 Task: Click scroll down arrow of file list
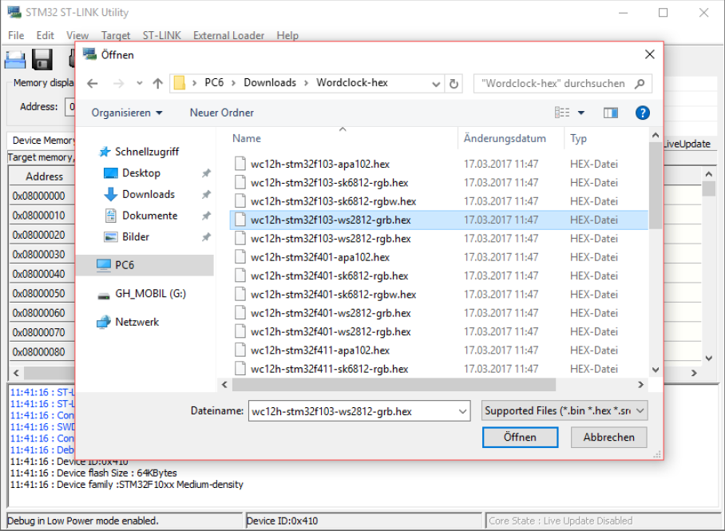pyautogui.click(x=656, y=369)
